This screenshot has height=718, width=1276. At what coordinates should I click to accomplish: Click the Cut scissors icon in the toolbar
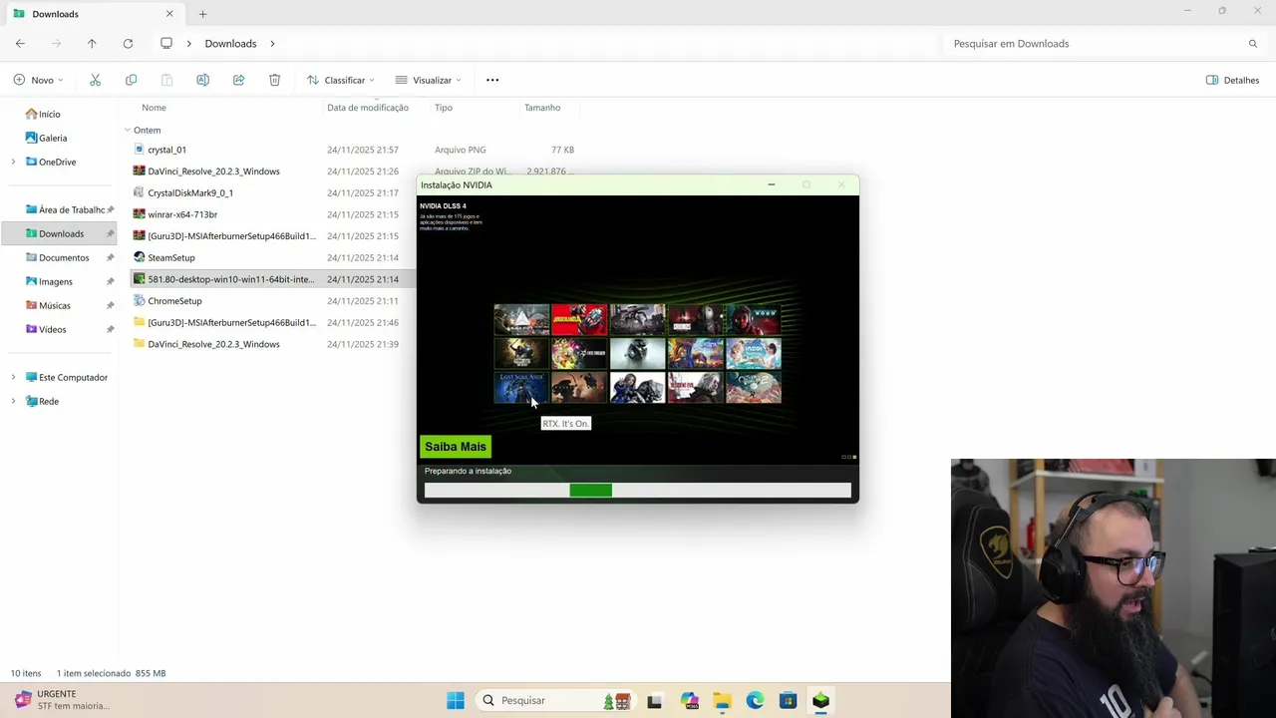[x=95, y=80]
